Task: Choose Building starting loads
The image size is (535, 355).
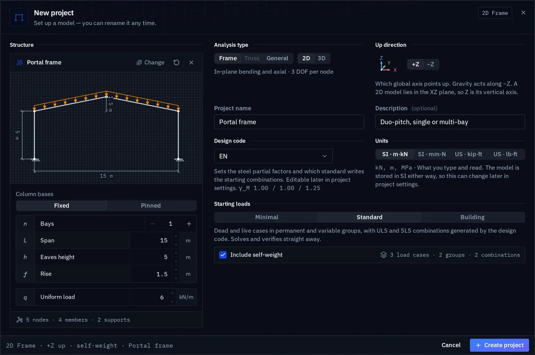Action: tap(472, 217)
